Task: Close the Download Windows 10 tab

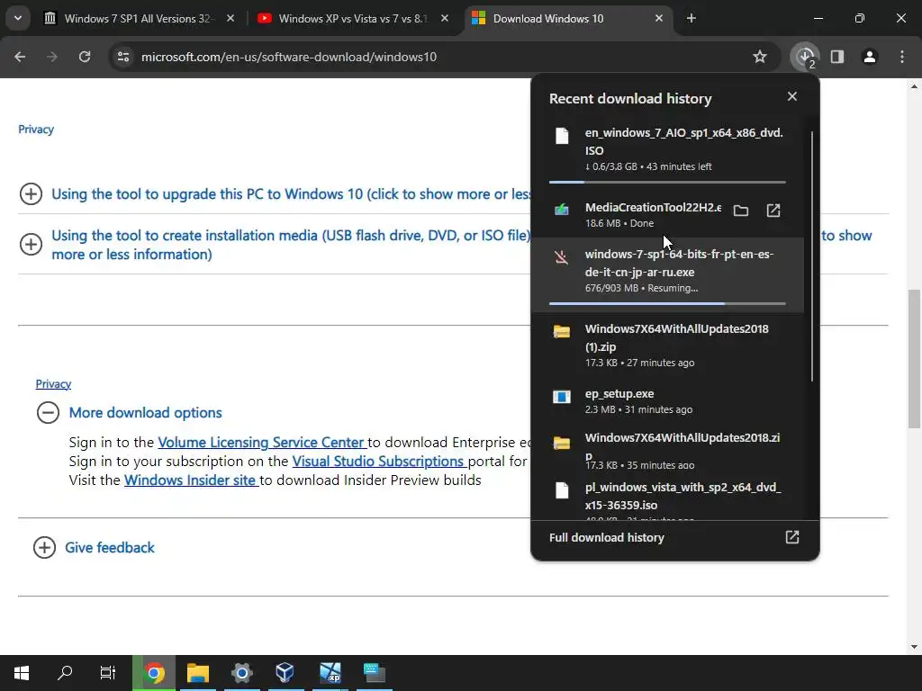Action: [659, 18]
